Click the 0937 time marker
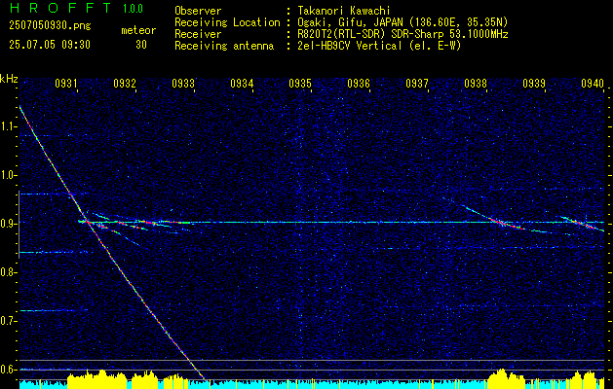This screenshot has height=389, width=613. point(417,83)
